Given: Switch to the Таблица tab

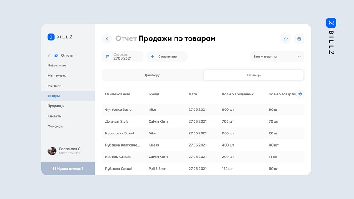Looking at the screenshot, I should pyautogui.click(x=254, y=75).
